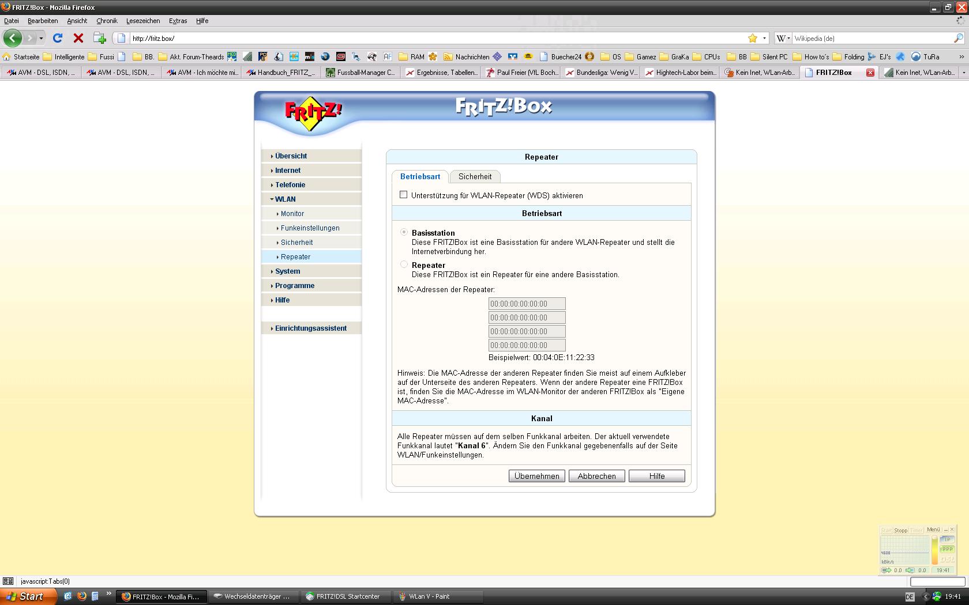Open the Lesezeichen menu
The width and height of the screenshot is (969, 605).
[143, 21]
